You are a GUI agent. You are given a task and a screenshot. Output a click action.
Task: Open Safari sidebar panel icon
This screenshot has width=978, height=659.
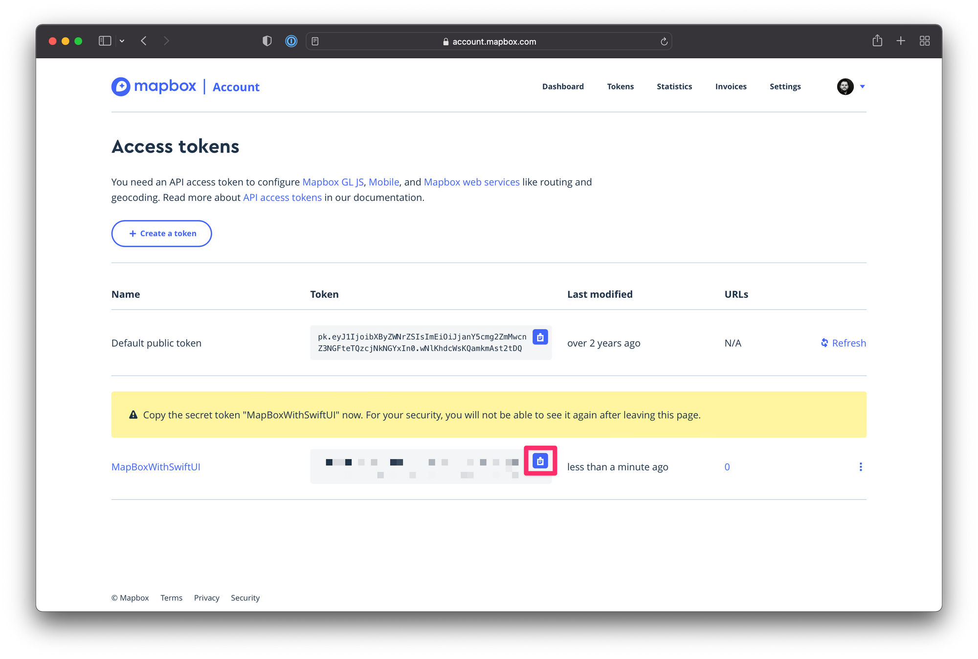pos(105,41)
